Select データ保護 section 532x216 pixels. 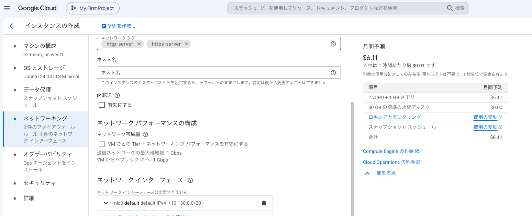[x=46, y=97]
